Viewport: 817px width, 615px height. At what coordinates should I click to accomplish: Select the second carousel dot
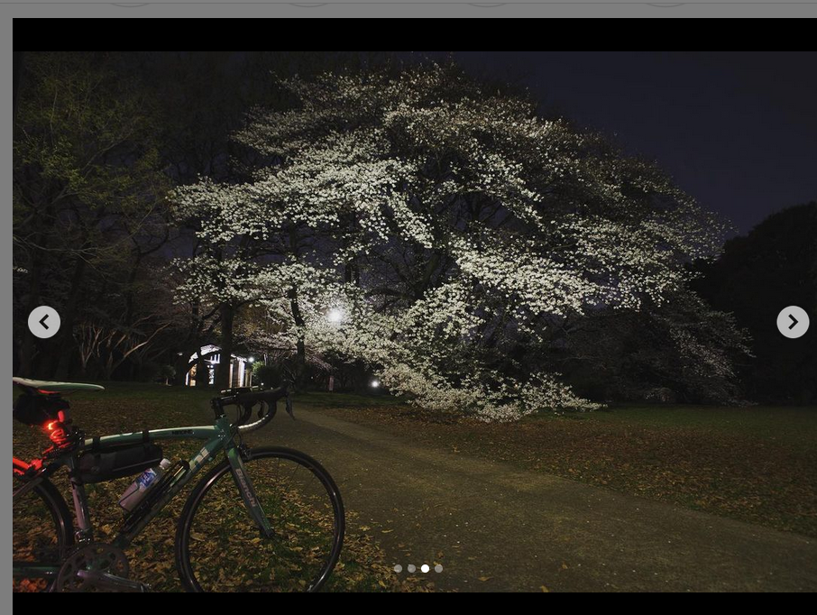tap(411, 568)
